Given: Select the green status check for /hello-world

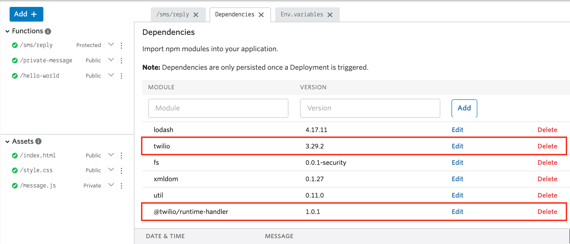Looking at the screenshot, I should pyautogui.click(x=15, y=76).
